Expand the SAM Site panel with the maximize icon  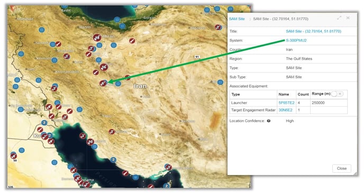tap(339, 18)
